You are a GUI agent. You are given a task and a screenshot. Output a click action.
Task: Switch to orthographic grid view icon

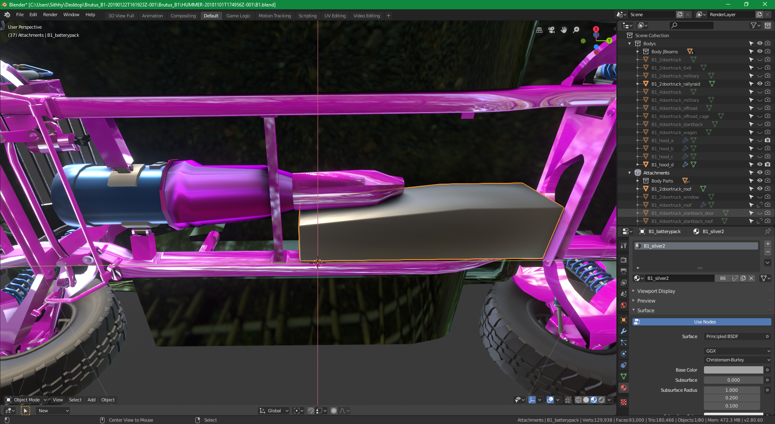tap(539, 30)
